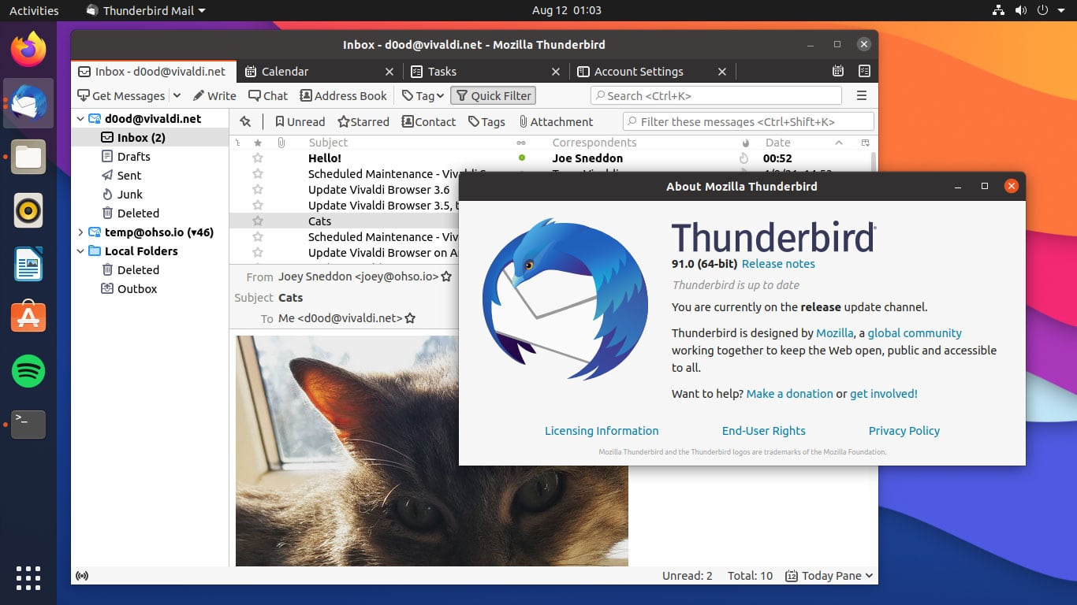Follow the Mozilla link in About dialog
The image size is (1077, 605).
pyautogui.click(x=834, y=333)
